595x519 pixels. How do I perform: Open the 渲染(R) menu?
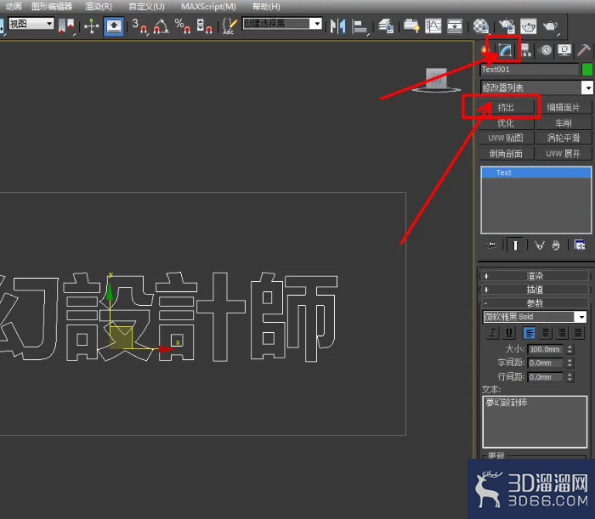[x=99, y=7]
